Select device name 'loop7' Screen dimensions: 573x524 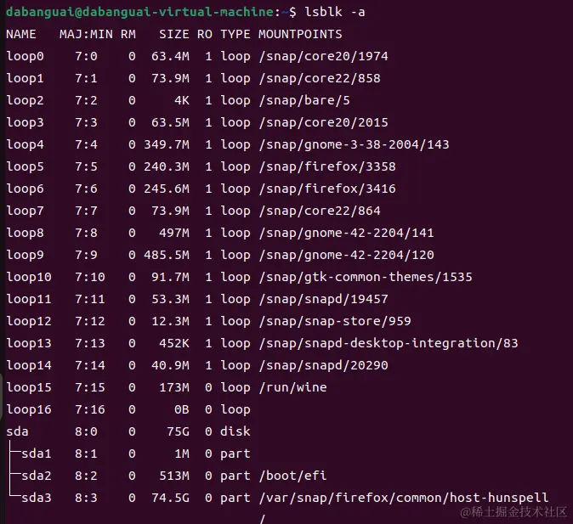click(x=26, y=211)
